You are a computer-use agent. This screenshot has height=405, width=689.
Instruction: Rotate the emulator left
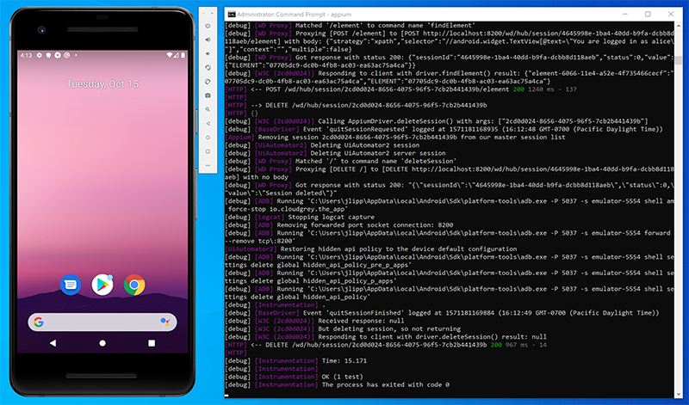click(208, 68)
